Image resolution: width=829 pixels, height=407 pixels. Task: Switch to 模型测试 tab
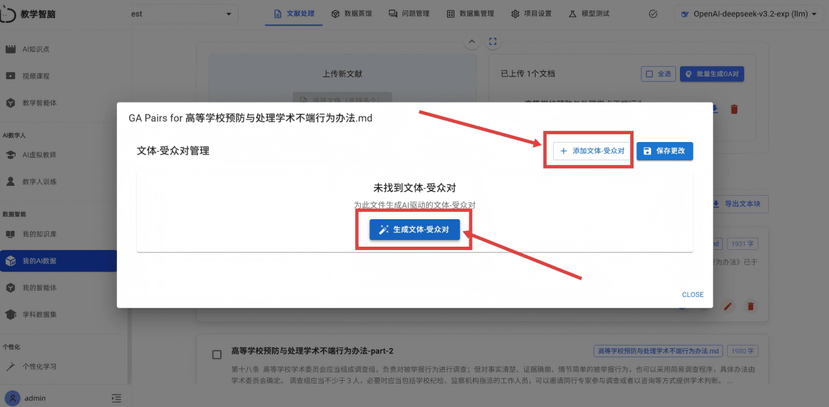coord(589,14)
